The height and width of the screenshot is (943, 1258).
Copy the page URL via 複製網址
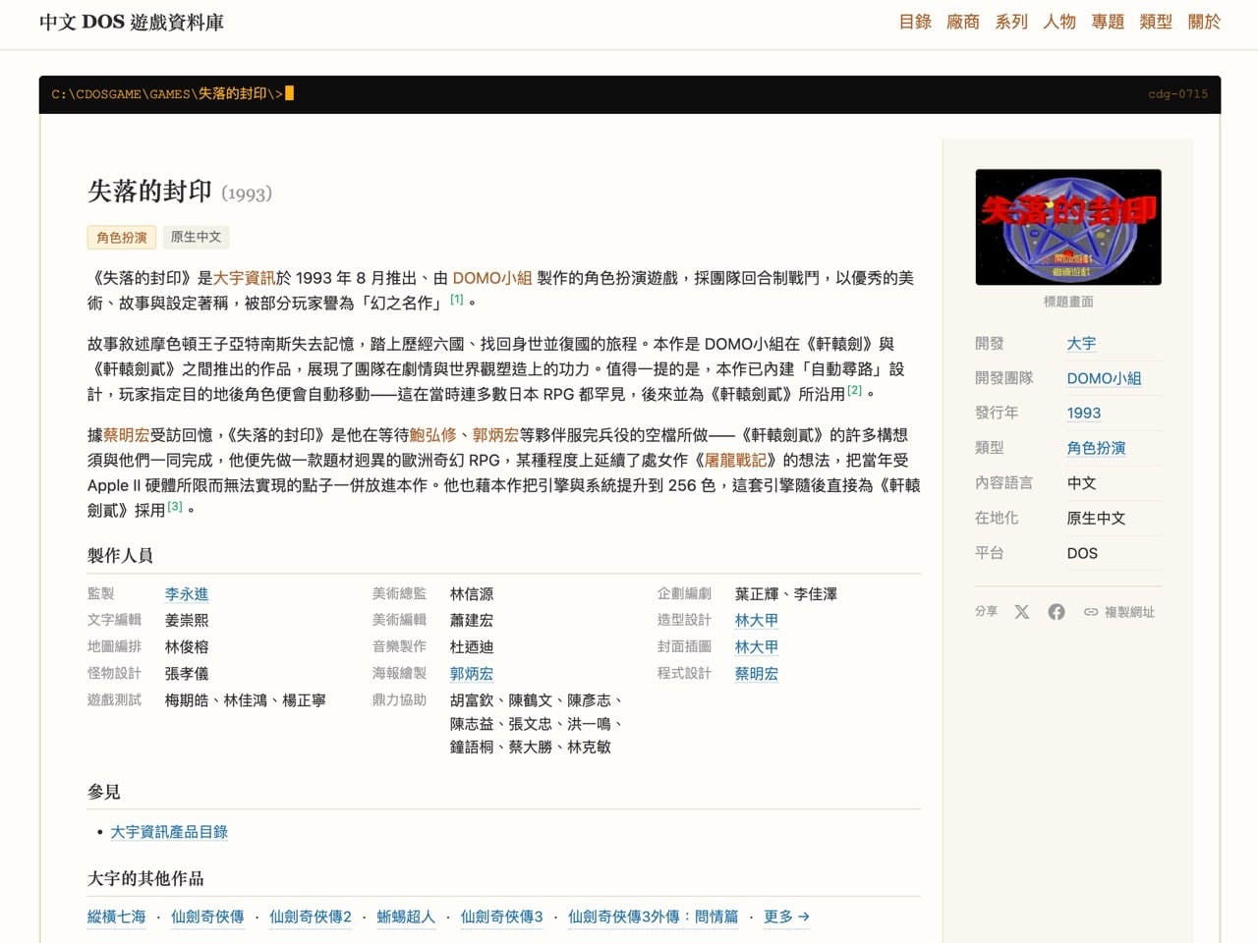(1119, 612)
